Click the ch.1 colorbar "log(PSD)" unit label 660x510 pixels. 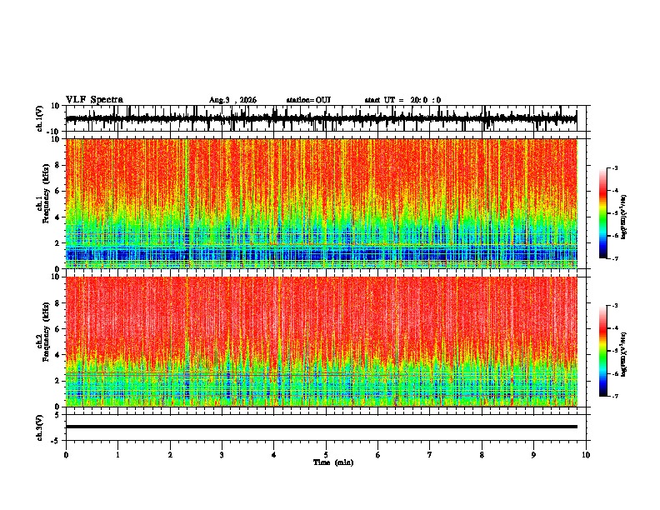[x=623, y=217]
